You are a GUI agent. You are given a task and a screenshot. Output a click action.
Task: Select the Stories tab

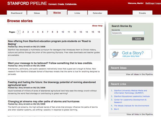point(57,12)
